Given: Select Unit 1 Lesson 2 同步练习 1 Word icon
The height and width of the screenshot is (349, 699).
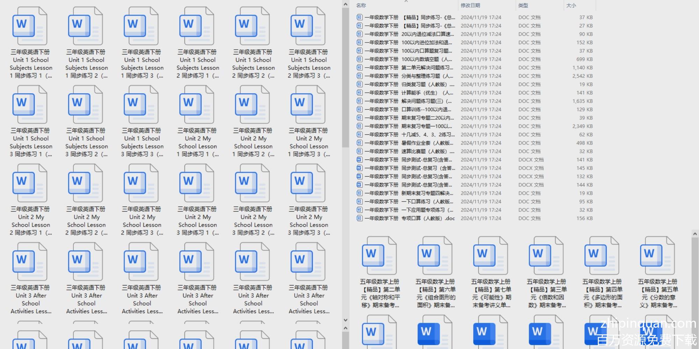Looking at the screenshot, I should click(196, 26).
